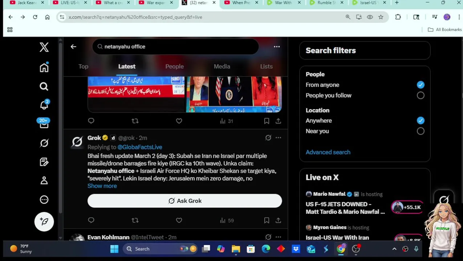
Task: Like the post with 31 views
Action: coord(179,121)
